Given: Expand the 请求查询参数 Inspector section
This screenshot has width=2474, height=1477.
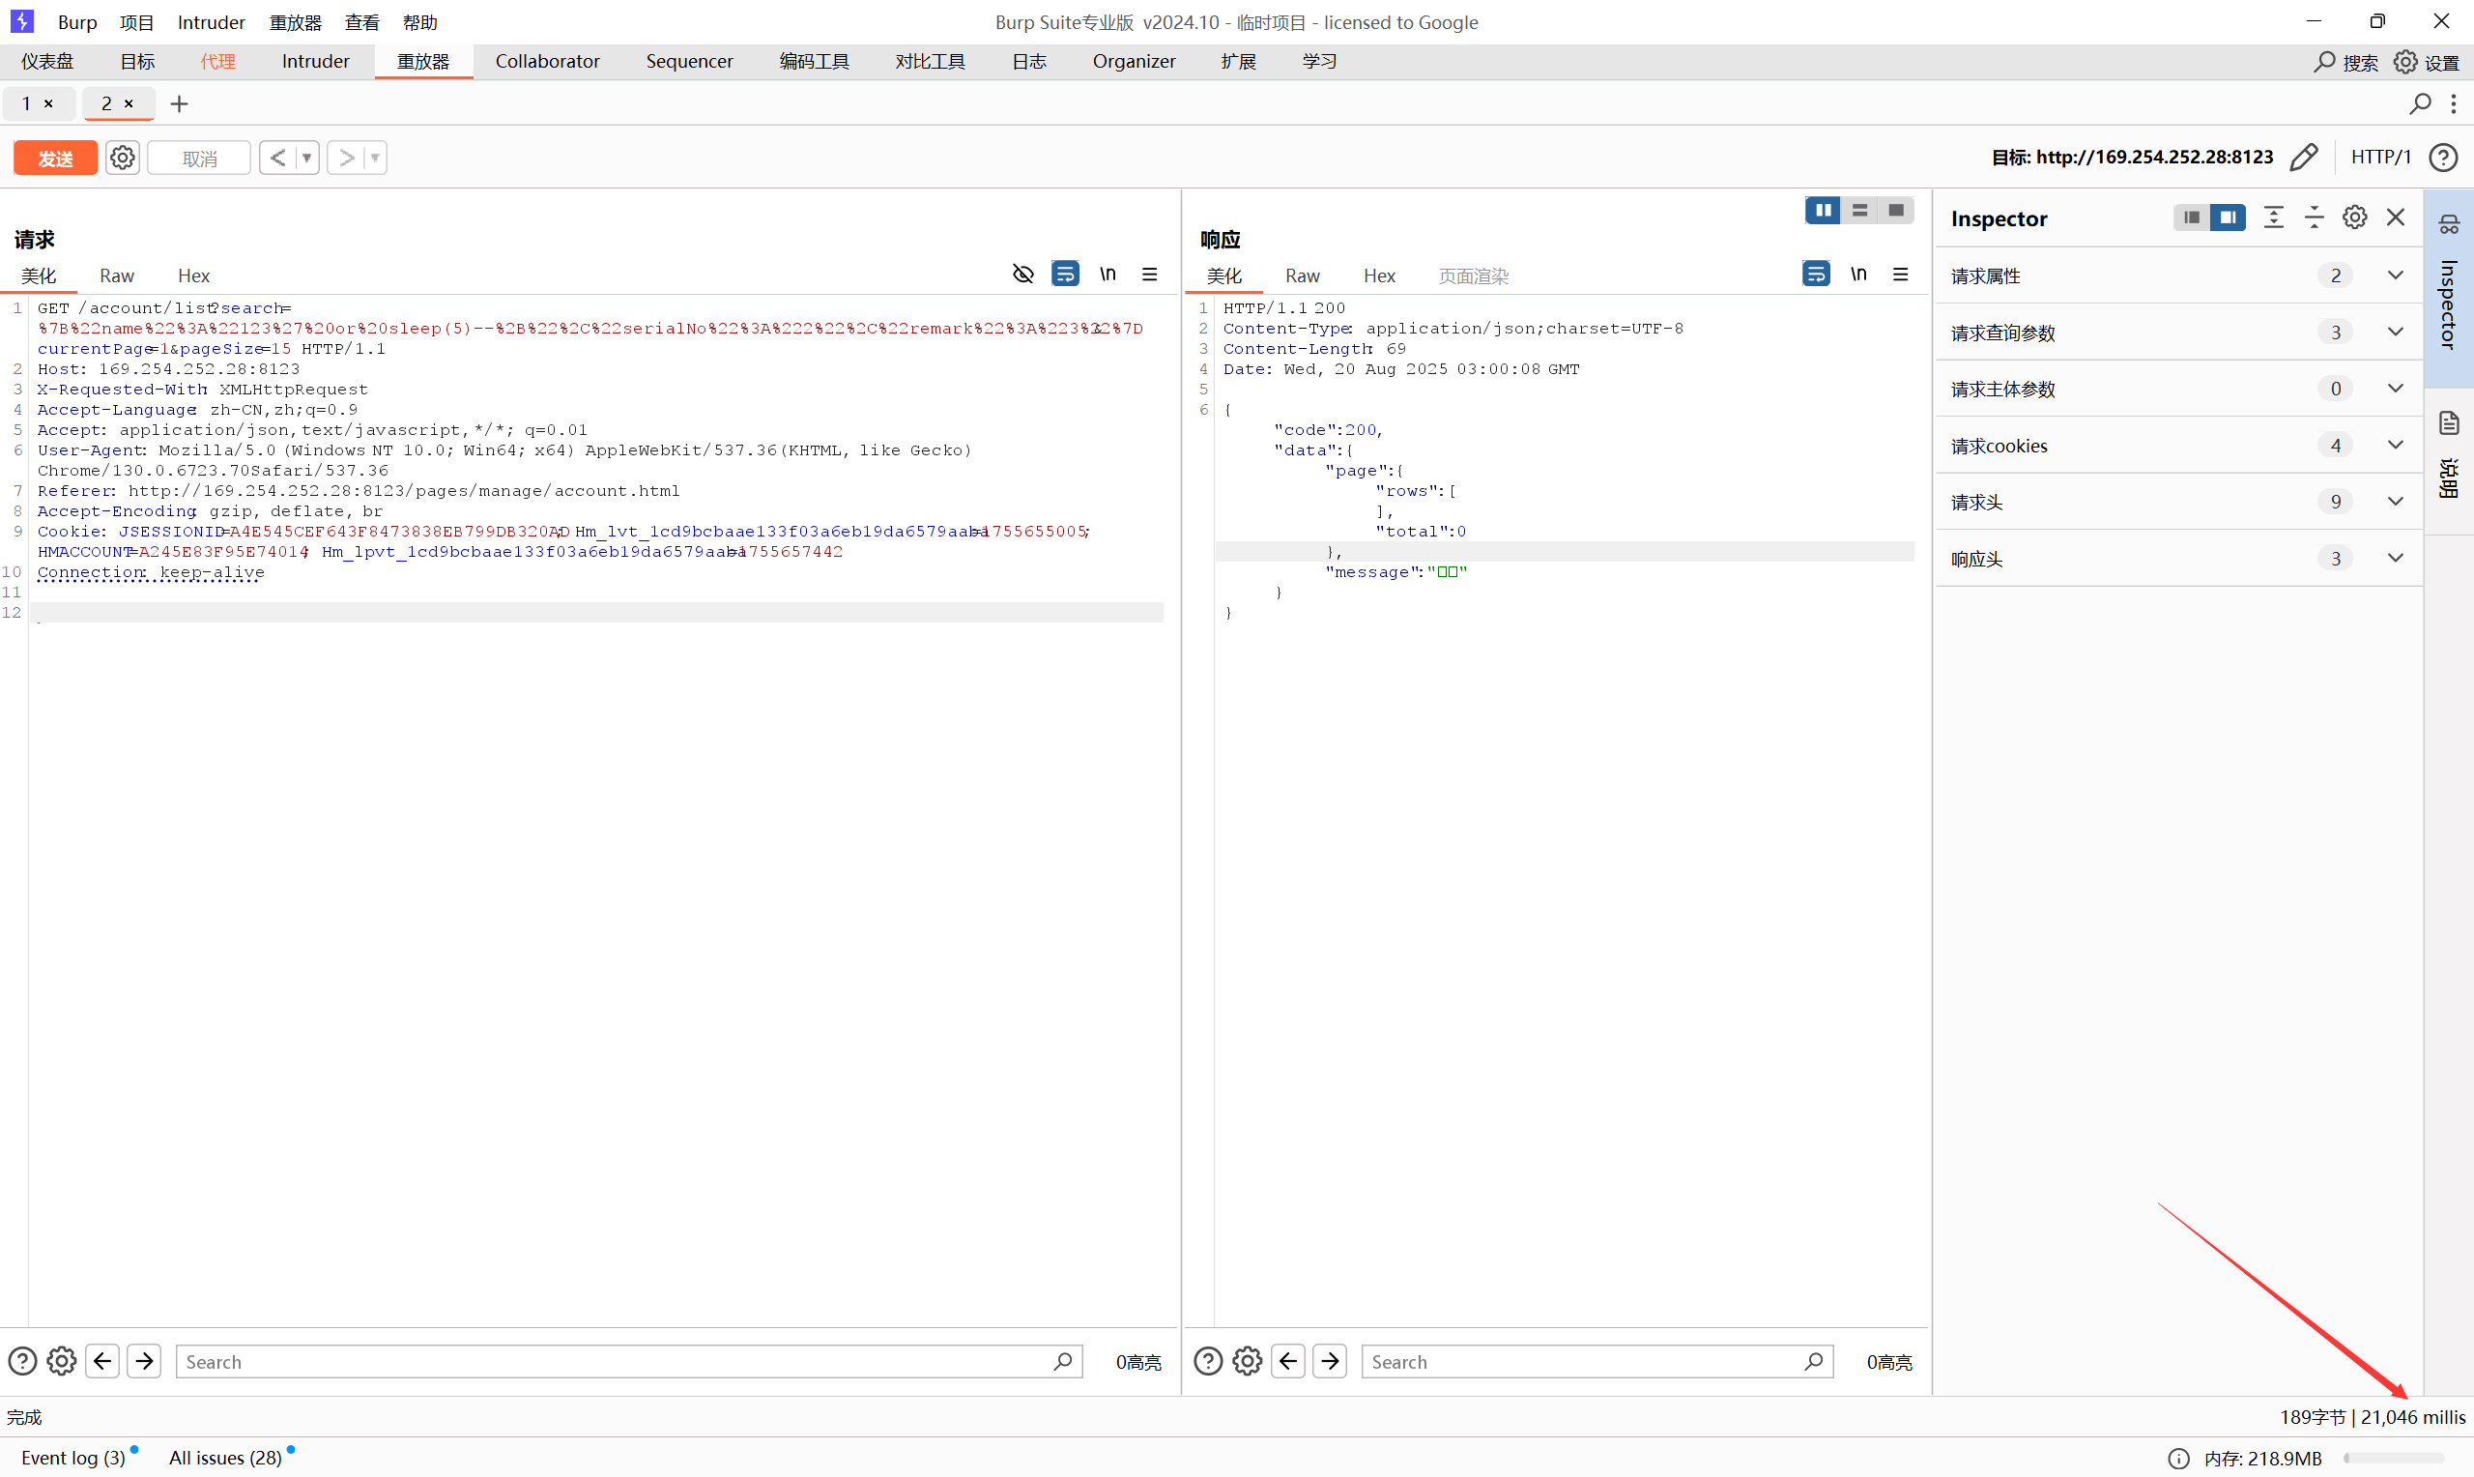Looking at the screenshot, I should coord(2396,332).
